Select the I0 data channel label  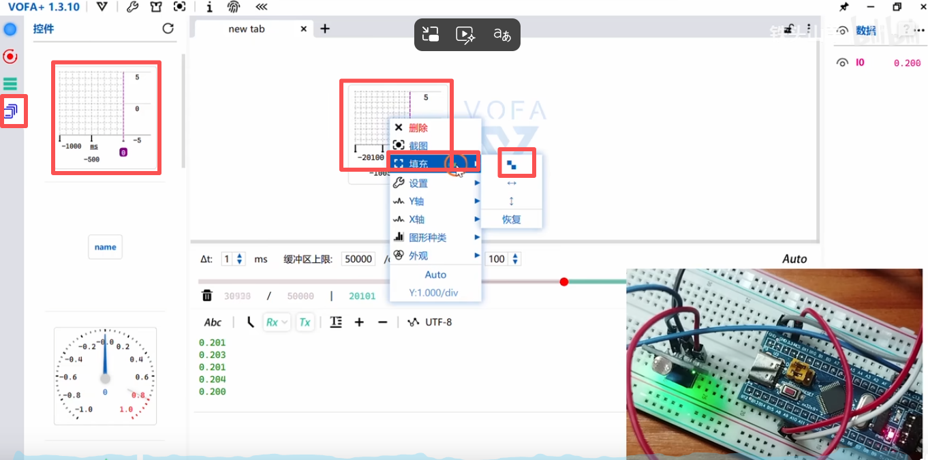[x=860, y=62]
